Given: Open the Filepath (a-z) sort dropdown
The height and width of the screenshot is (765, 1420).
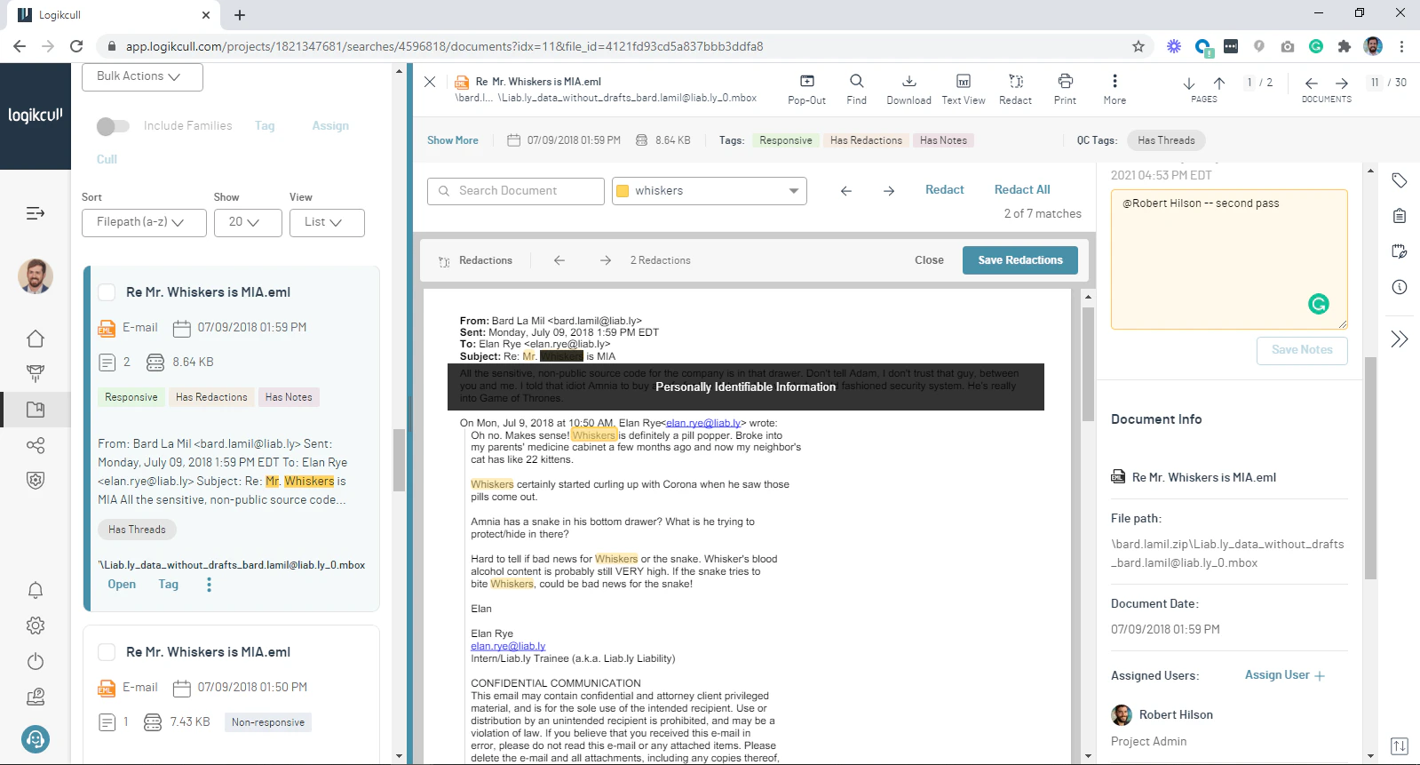Looking at the screenshot, I should click(145, 222).
